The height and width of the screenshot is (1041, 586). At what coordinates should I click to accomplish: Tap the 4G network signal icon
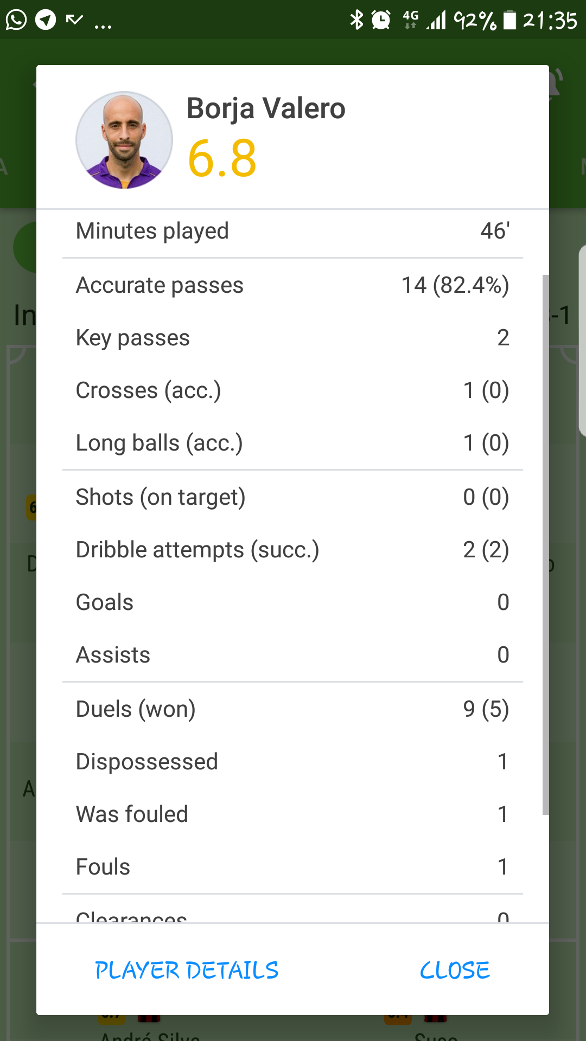[411, 20]
